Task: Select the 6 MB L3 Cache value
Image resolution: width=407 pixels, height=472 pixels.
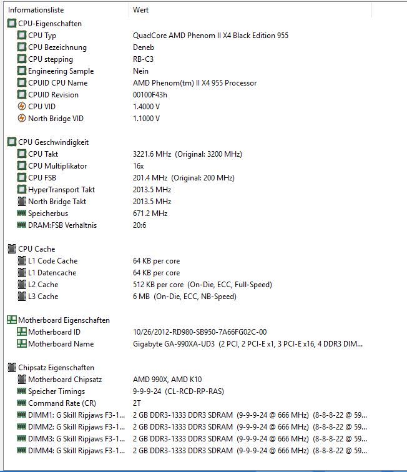Action: [x=185, y=297]
